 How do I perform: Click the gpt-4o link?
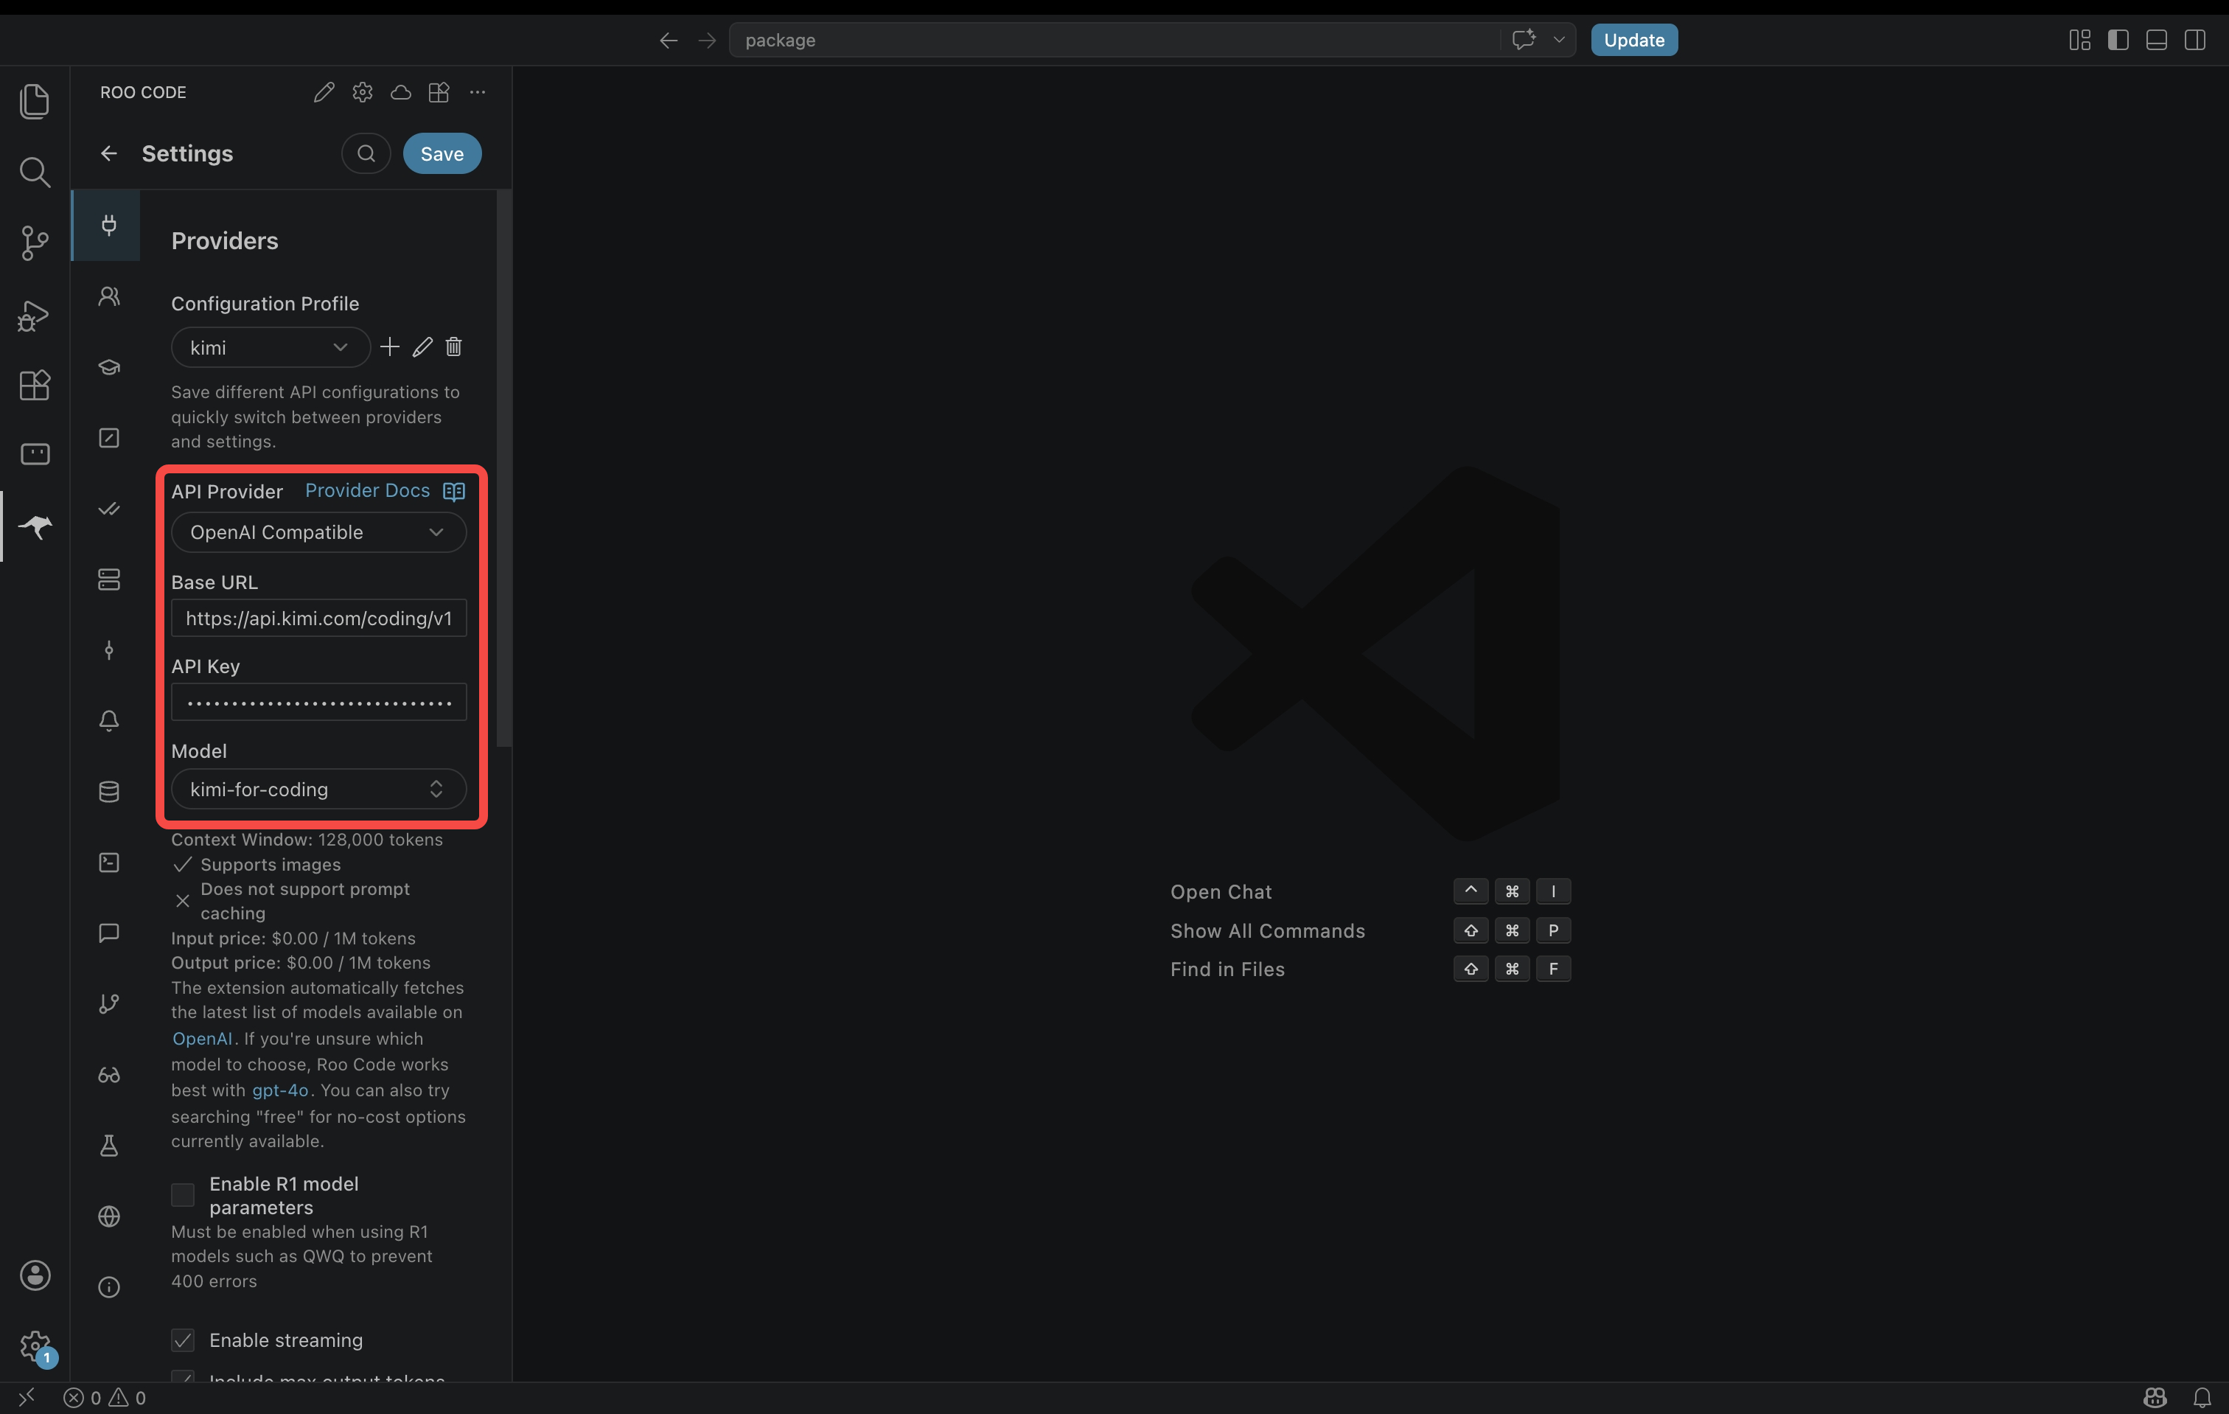tap(279, 1090)
